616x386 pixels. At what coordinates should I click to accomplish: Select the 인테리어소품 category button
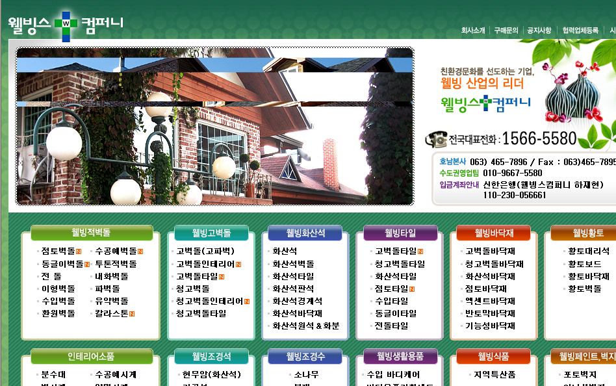pos(91,357)
